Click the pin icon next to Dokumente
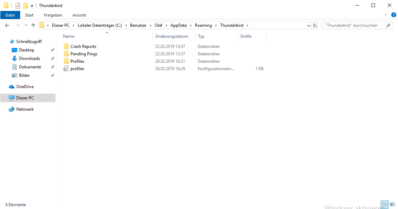Viewport: 398px width, 209px height. 53,67
